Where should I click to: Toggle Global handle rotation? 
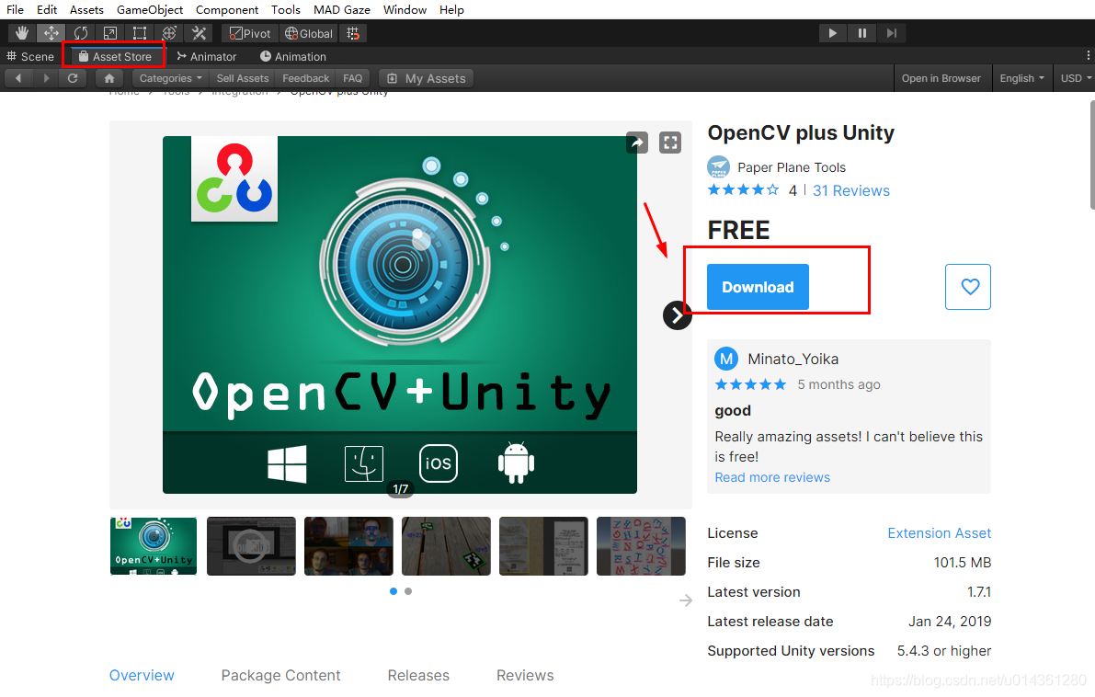click(x=309, y=33)
